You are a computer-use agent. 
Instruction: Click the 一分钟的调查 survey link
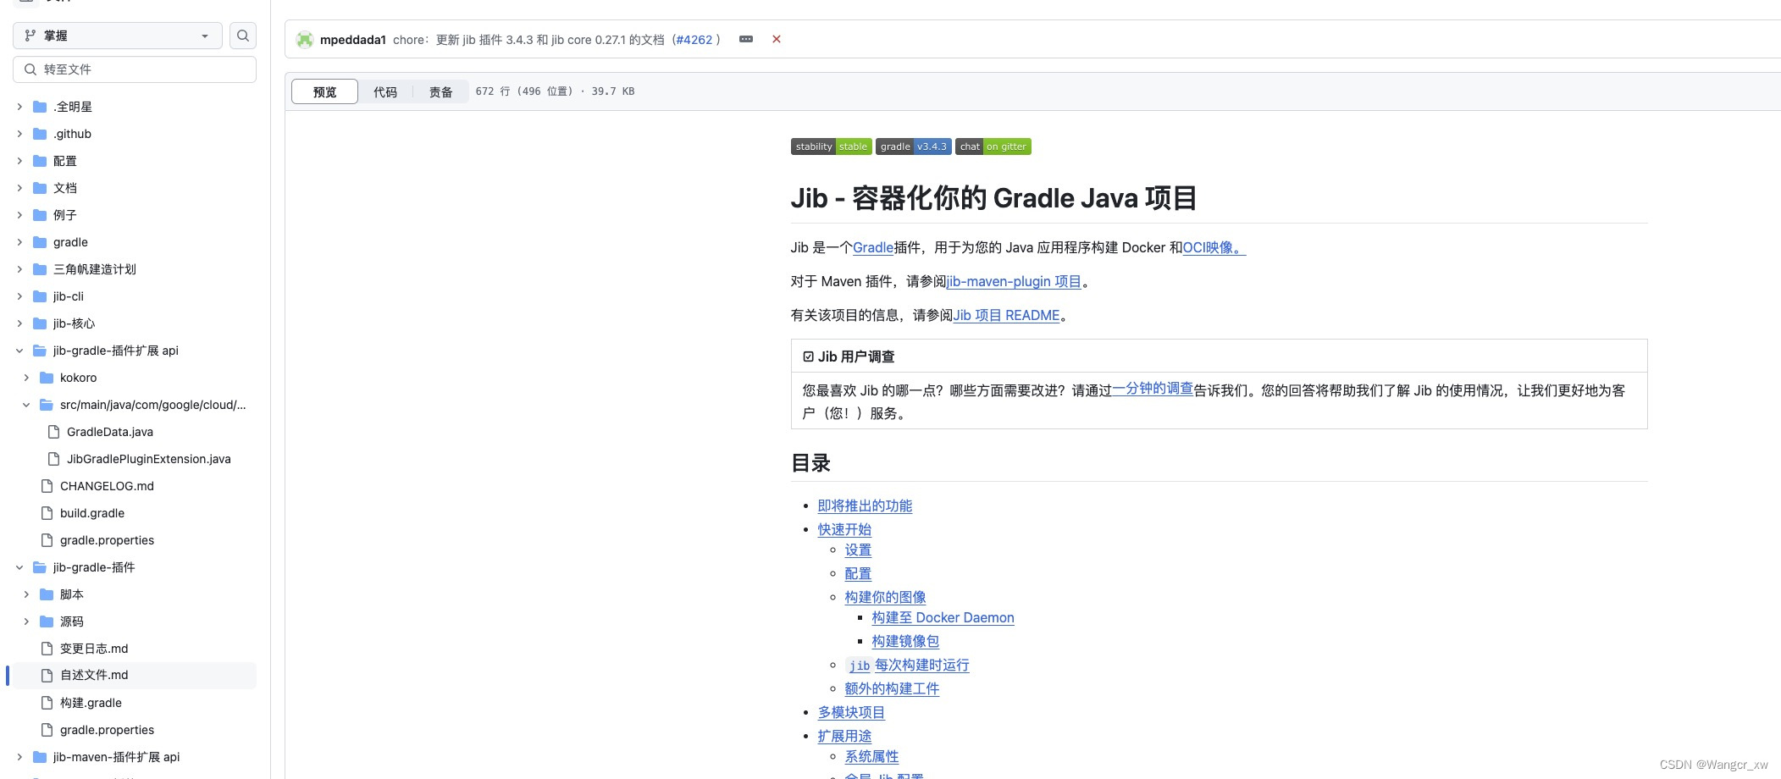coord(1152,389)
